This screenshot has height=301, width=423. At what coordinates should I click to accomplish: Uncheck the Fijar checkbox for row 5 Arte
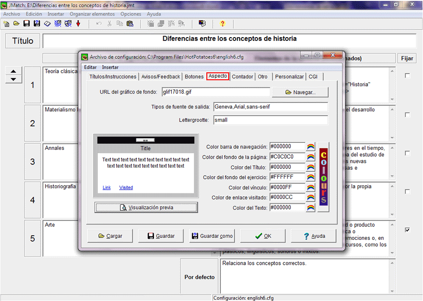(x=407, y=230)
